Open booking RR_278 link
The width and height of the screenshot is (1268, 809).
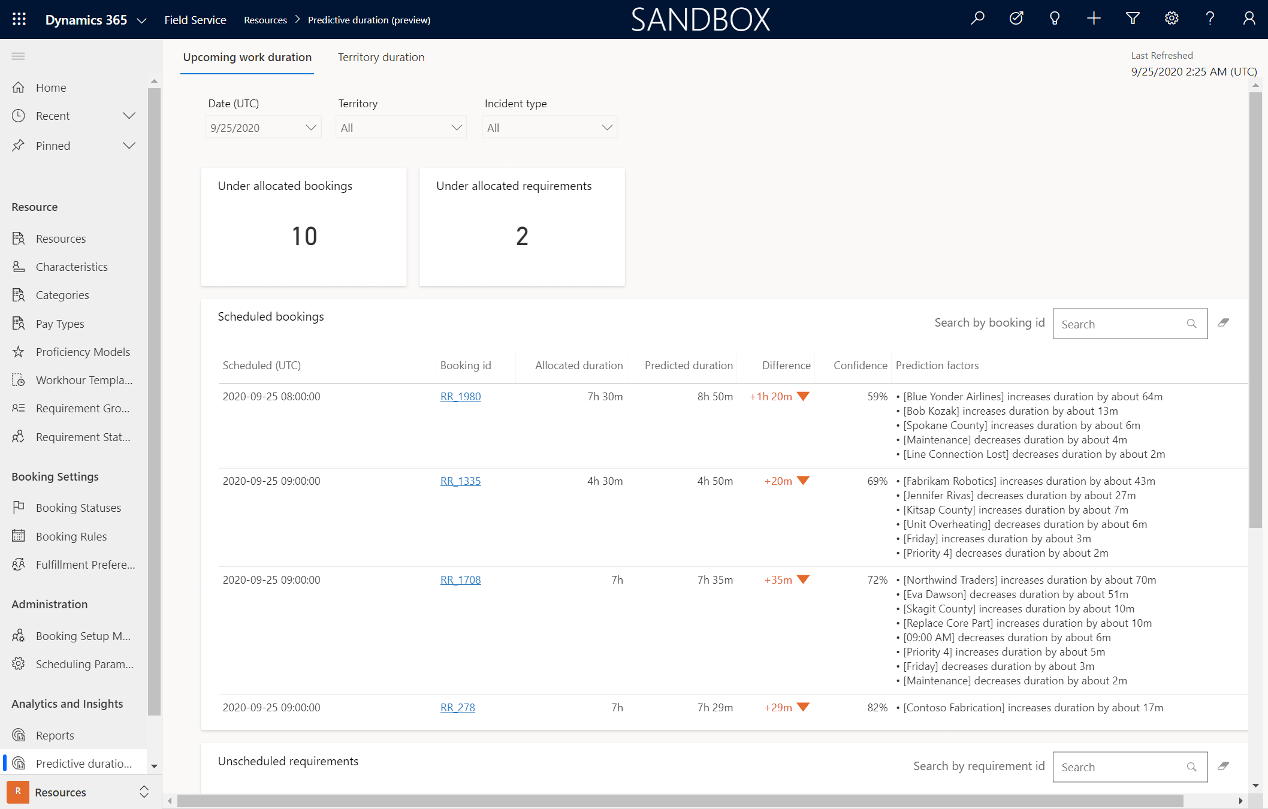click(x=458, y=708)
